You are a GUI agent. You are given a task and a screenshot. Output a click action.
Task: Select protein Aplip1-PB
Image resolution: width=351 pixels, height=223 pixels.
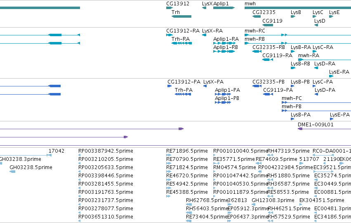[x=227, y=98]
